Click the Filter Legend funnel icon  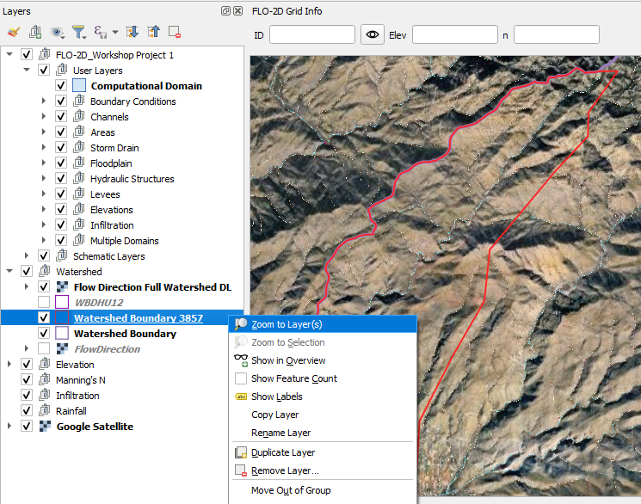coord(79,33)
